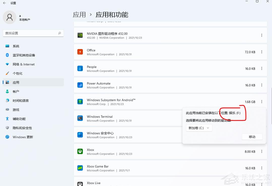Click 应用 in the breadcrumb navigation

pyautogui.click(x=79, y=15)
